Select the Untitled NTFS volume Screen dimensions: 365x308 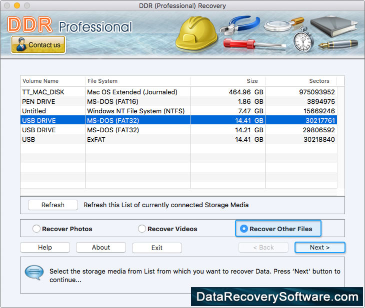[178, 111]
